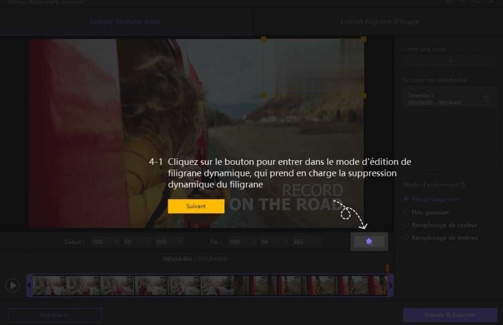
Task: Click the yellow Suivant button
Action: click(196, 206)
